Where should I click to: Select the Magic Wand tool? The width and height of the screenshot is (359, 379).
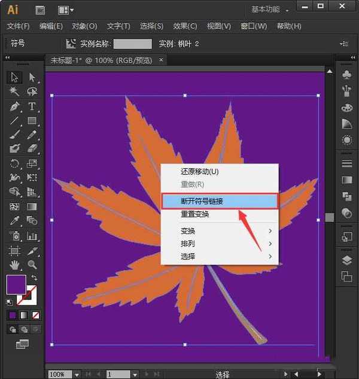click(x=14, y=92)
